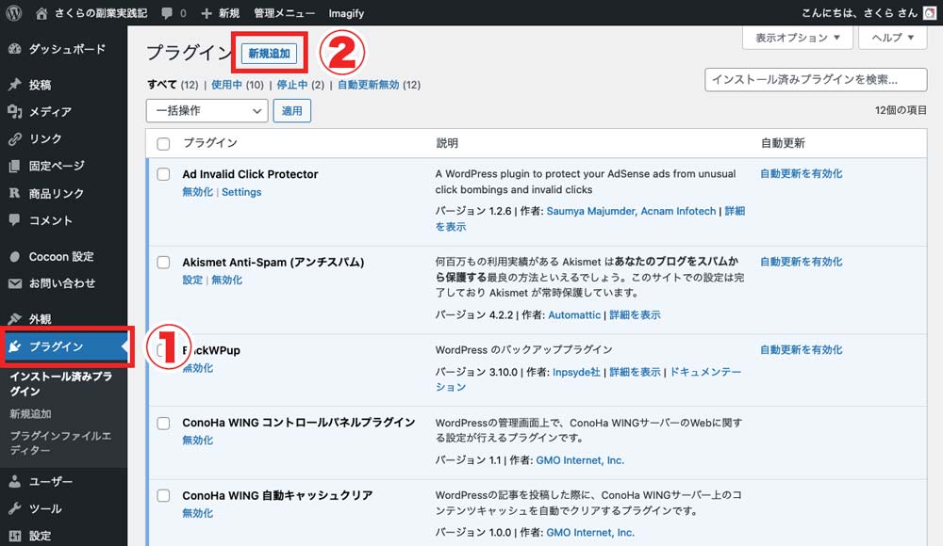
Task: Enable auto-update for Ad Invalid Click Protector
Action: [801, 173]
